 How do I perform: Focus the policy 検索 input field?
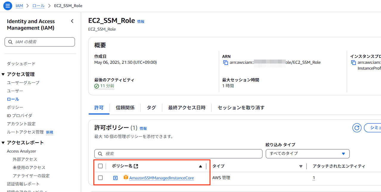(x=178, y=154)
